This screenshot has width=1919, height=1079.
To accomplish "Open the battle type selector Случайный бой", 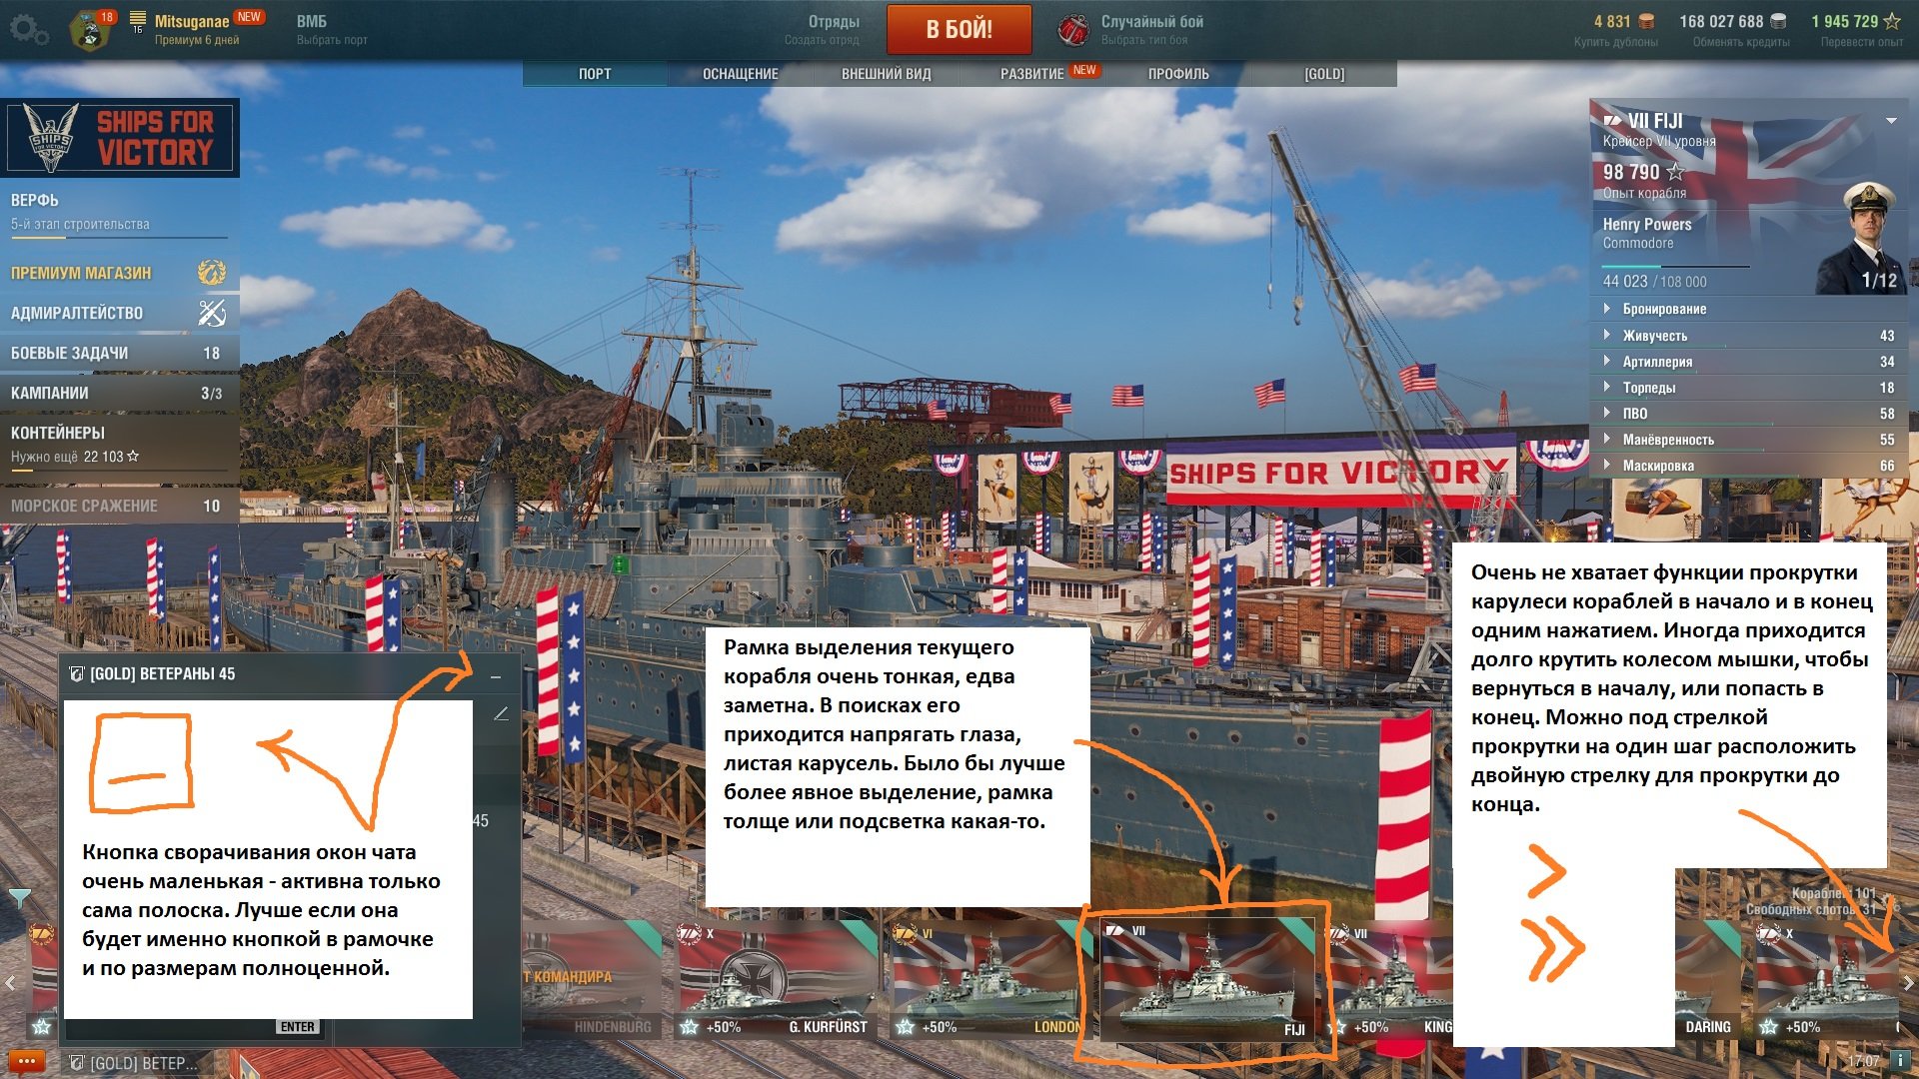I will 1151,29.
